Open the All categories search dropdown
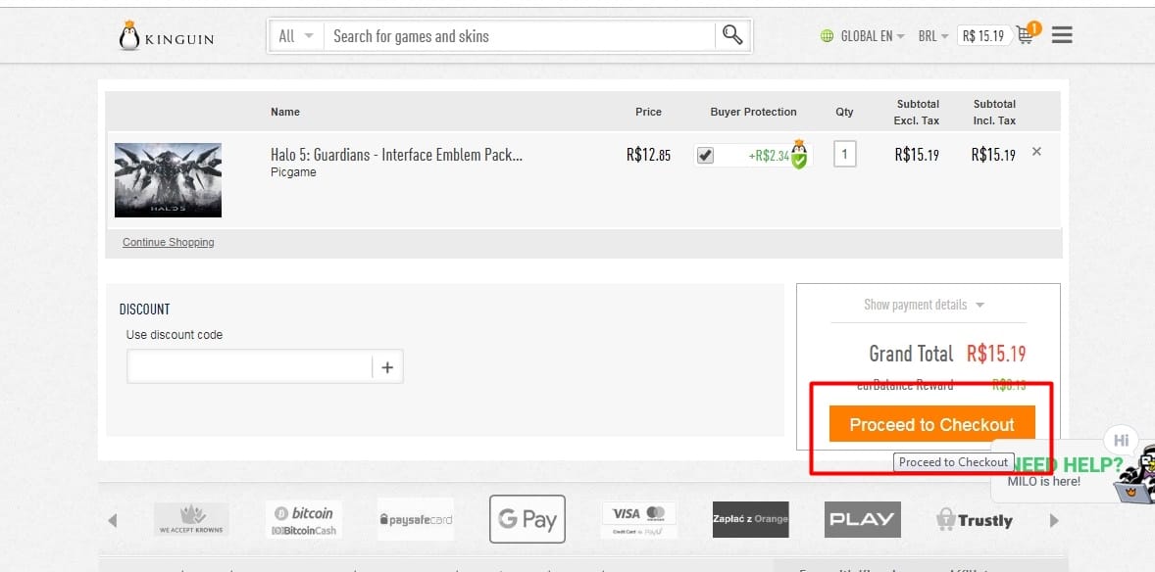1155x572 pixels. [x=296, y=36]
